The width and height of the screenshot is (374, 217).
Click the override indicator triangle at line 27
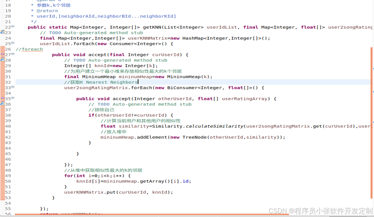(2, 54)
